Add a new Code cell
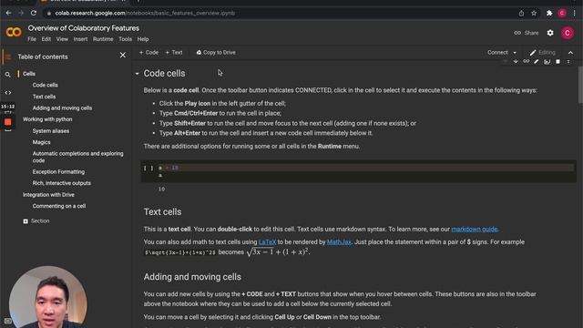This screenshot has width=583, height=328. [148, 53]
